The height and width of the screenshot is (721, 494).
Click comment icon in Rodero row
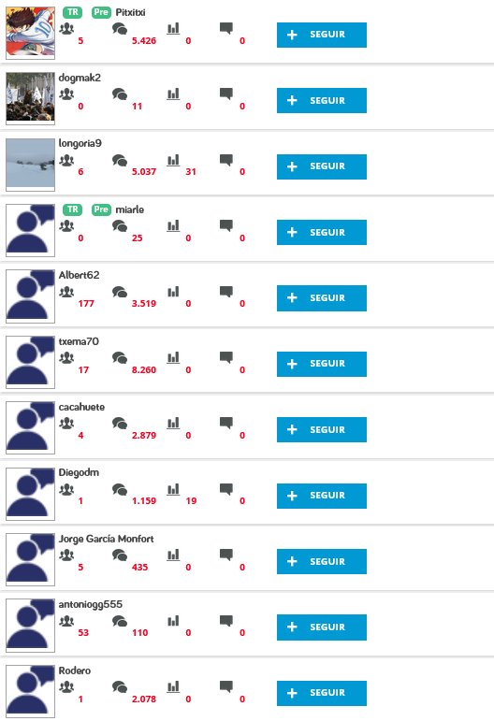(226, 687)
